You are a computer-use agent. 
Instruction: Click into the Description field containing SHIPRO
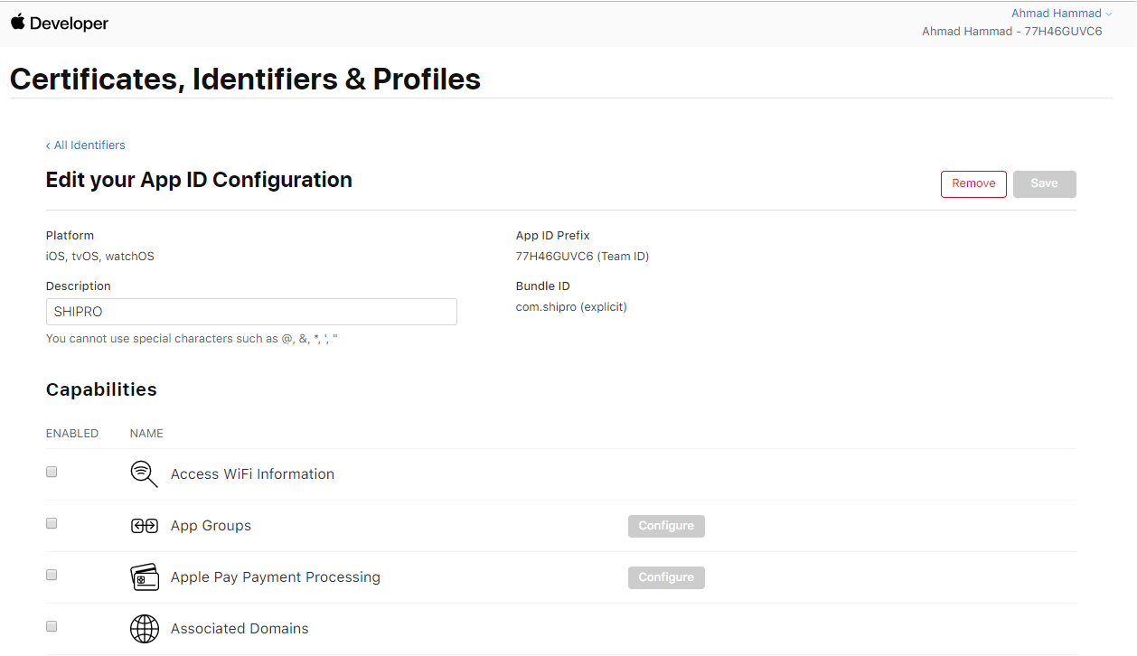[251, 312]
